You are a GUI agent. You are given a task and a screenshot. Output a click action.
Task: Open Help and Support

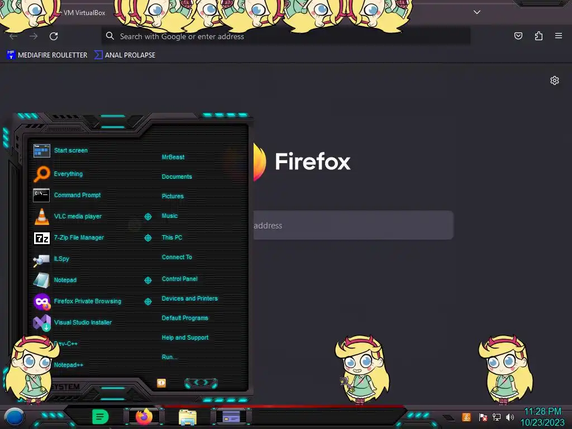point(185,338)
